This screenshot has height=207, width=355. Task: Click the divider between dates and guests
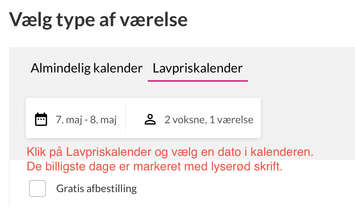click(x=126, y=118)
